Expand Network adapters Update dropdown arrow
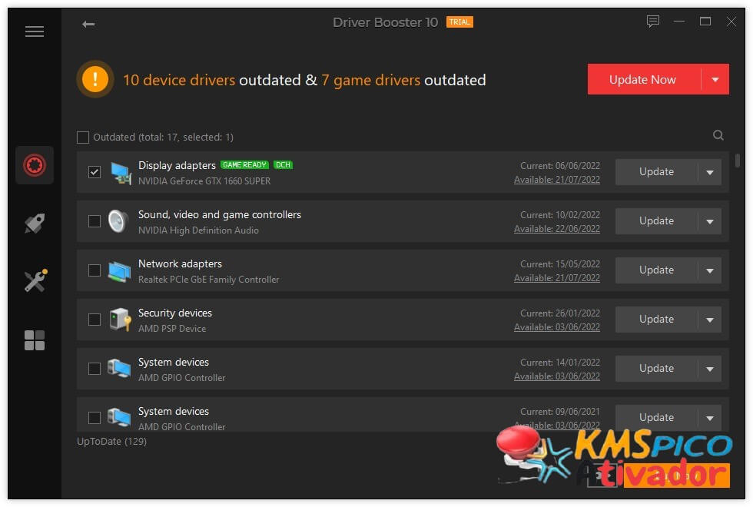 (710, 270)
